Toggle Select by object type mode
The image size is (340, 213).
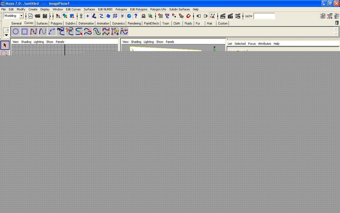(x=65, y=16)
